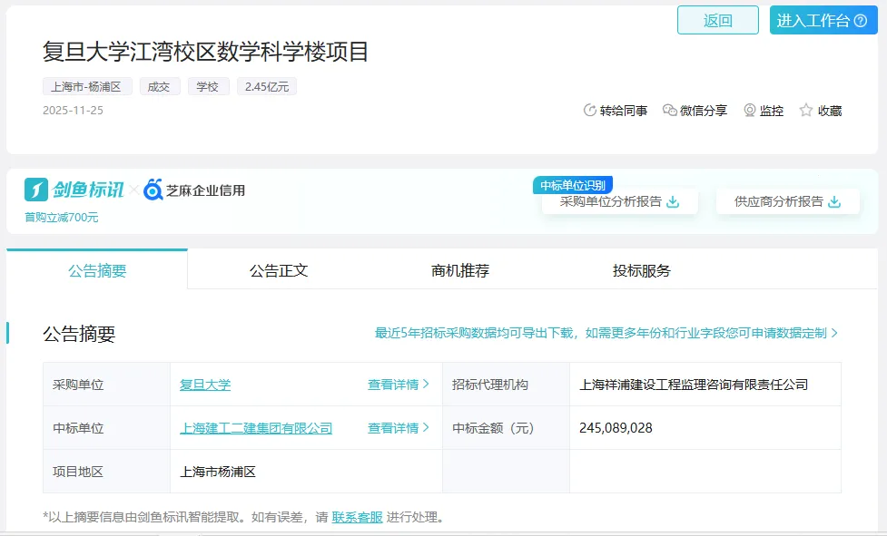Open the data customization notice chevron link
Image resolution: width=887 pixels, height=536 pixels.
tap(834, 334)
